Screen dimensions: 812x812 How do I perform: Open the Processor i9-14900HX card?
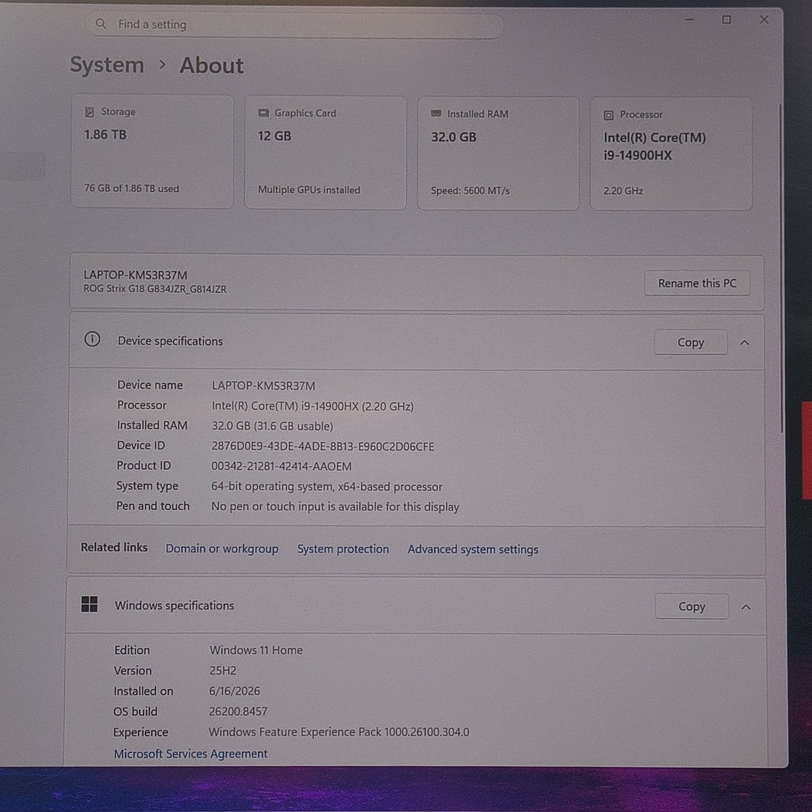coord(671,154)
